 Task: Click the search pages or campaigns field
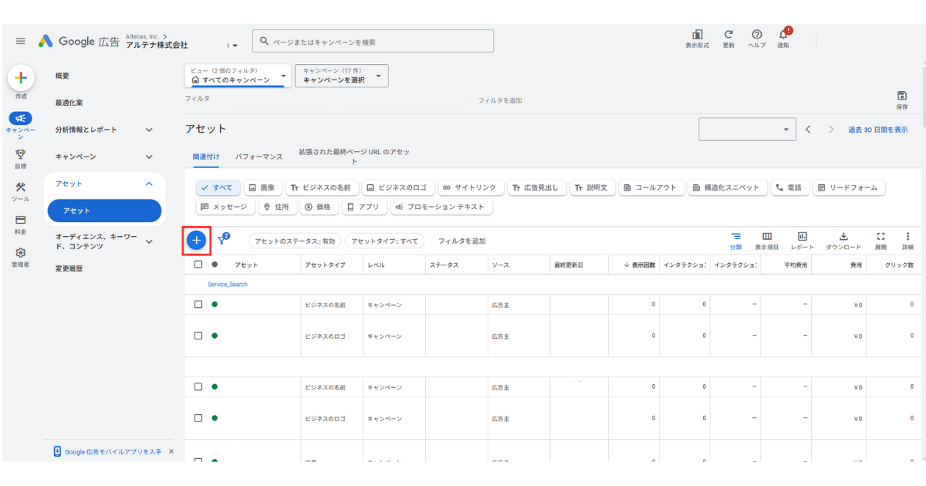[x=373, y=41]
